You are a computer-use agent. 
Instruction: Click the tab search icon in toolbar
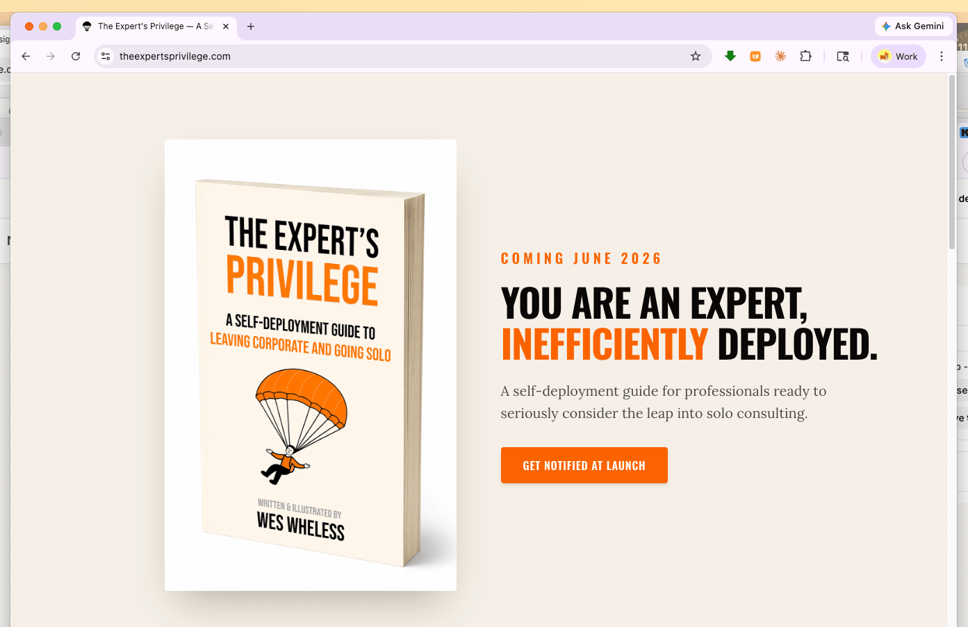(x=843, y=56)
